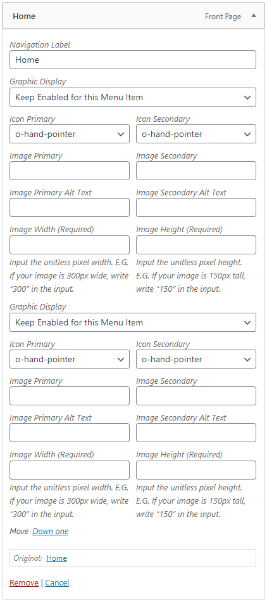The image size is (267, 602).
Task: Focus the first Image Secondary Alt Text field
Action: coord(196,207)
